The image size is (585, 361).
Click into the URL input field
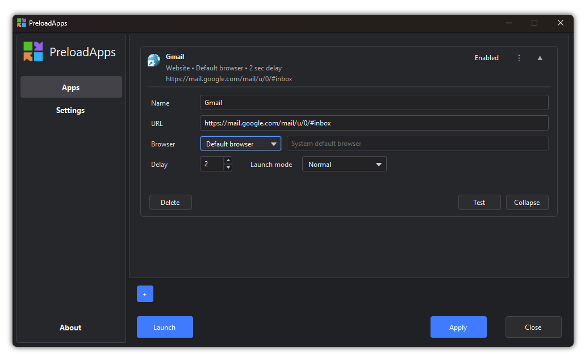click(x=374, y=123)
